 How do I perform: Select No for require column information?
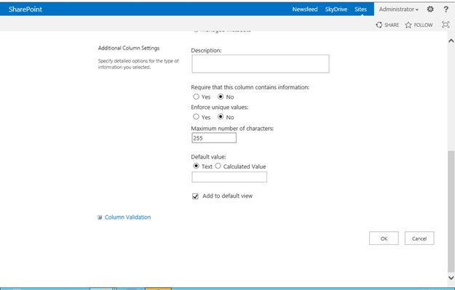[221, 97]
